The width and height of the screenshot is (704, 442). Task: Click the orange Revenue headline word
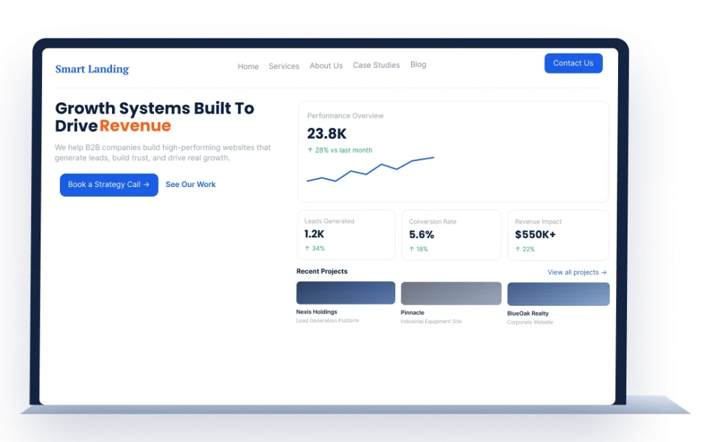tap(135, 126)
